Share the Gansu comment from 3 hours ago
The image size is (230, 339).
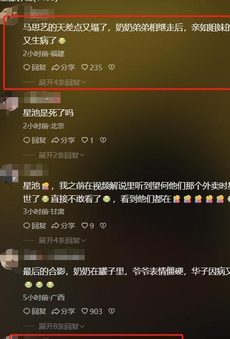pyautogui.click(x=64, y=226)
